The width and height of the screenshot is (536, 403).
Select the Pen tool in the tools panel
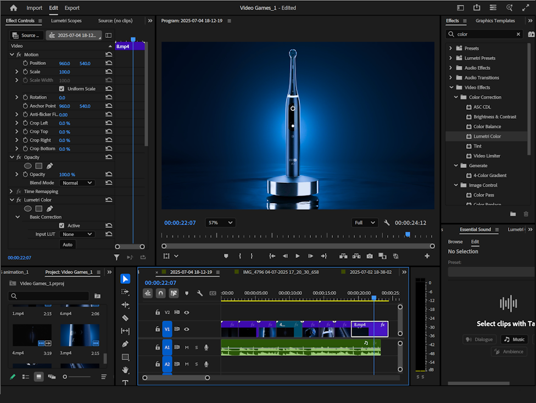(x=125, y=344)
